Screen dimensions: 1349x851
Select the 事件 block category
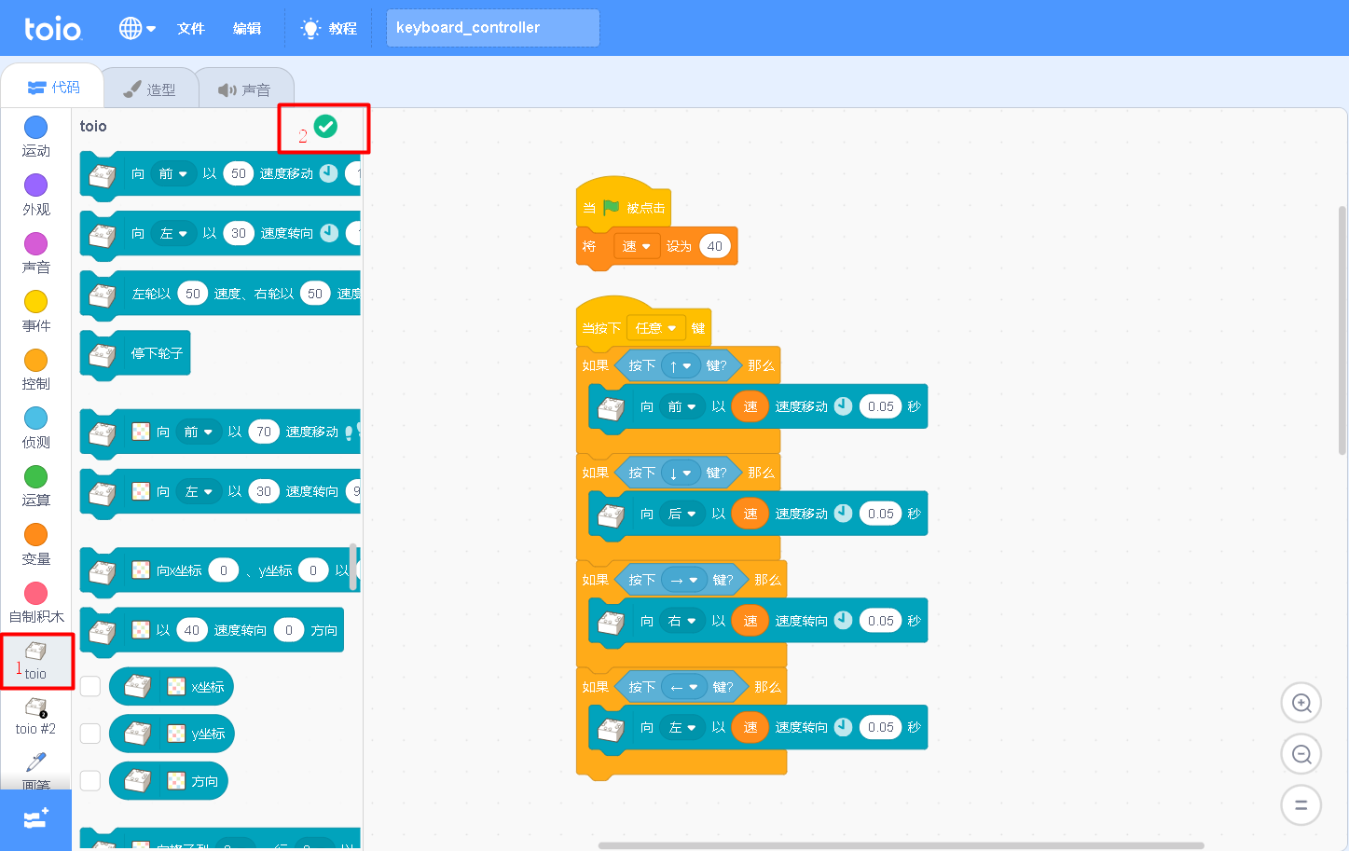35,311
